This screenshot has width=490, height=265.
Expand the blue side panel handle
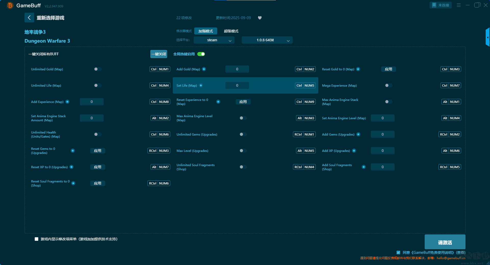tap(487, 37)
